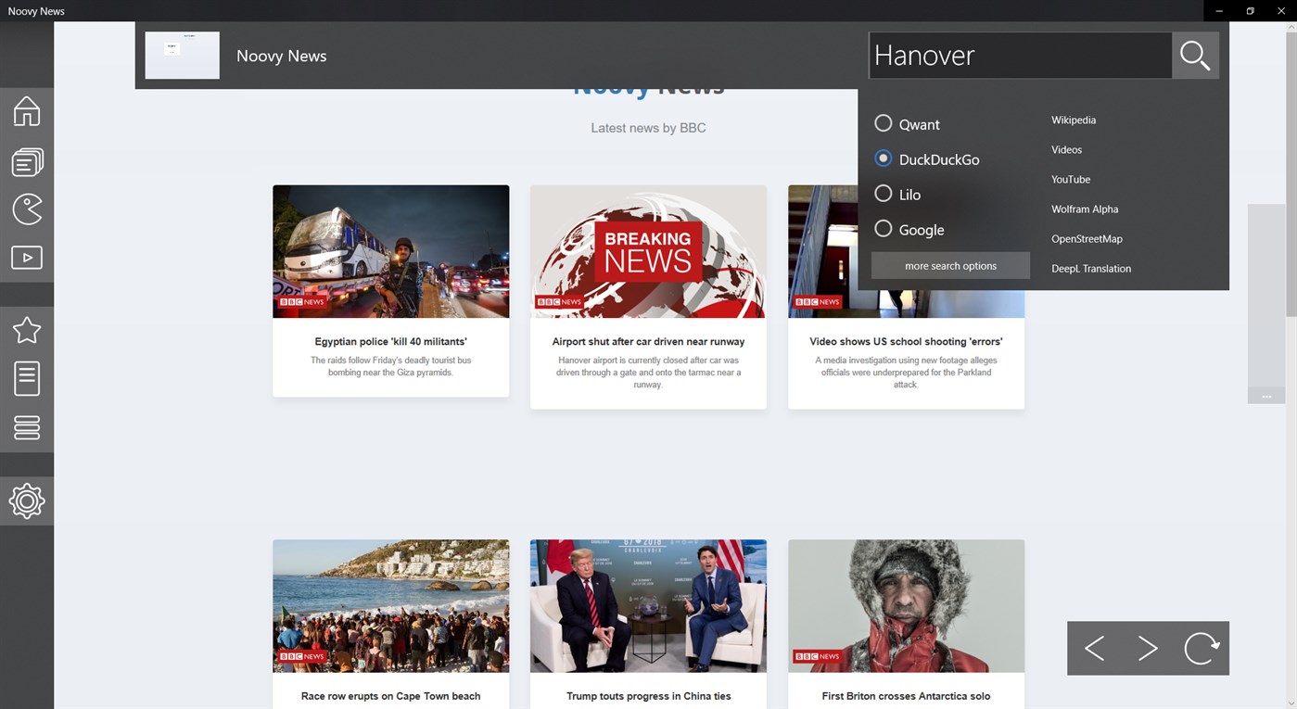The height and width of the screenshot is (709, 1297).
Task: Click the Pac-Man games icon
Action: click(x=27, y=209)
